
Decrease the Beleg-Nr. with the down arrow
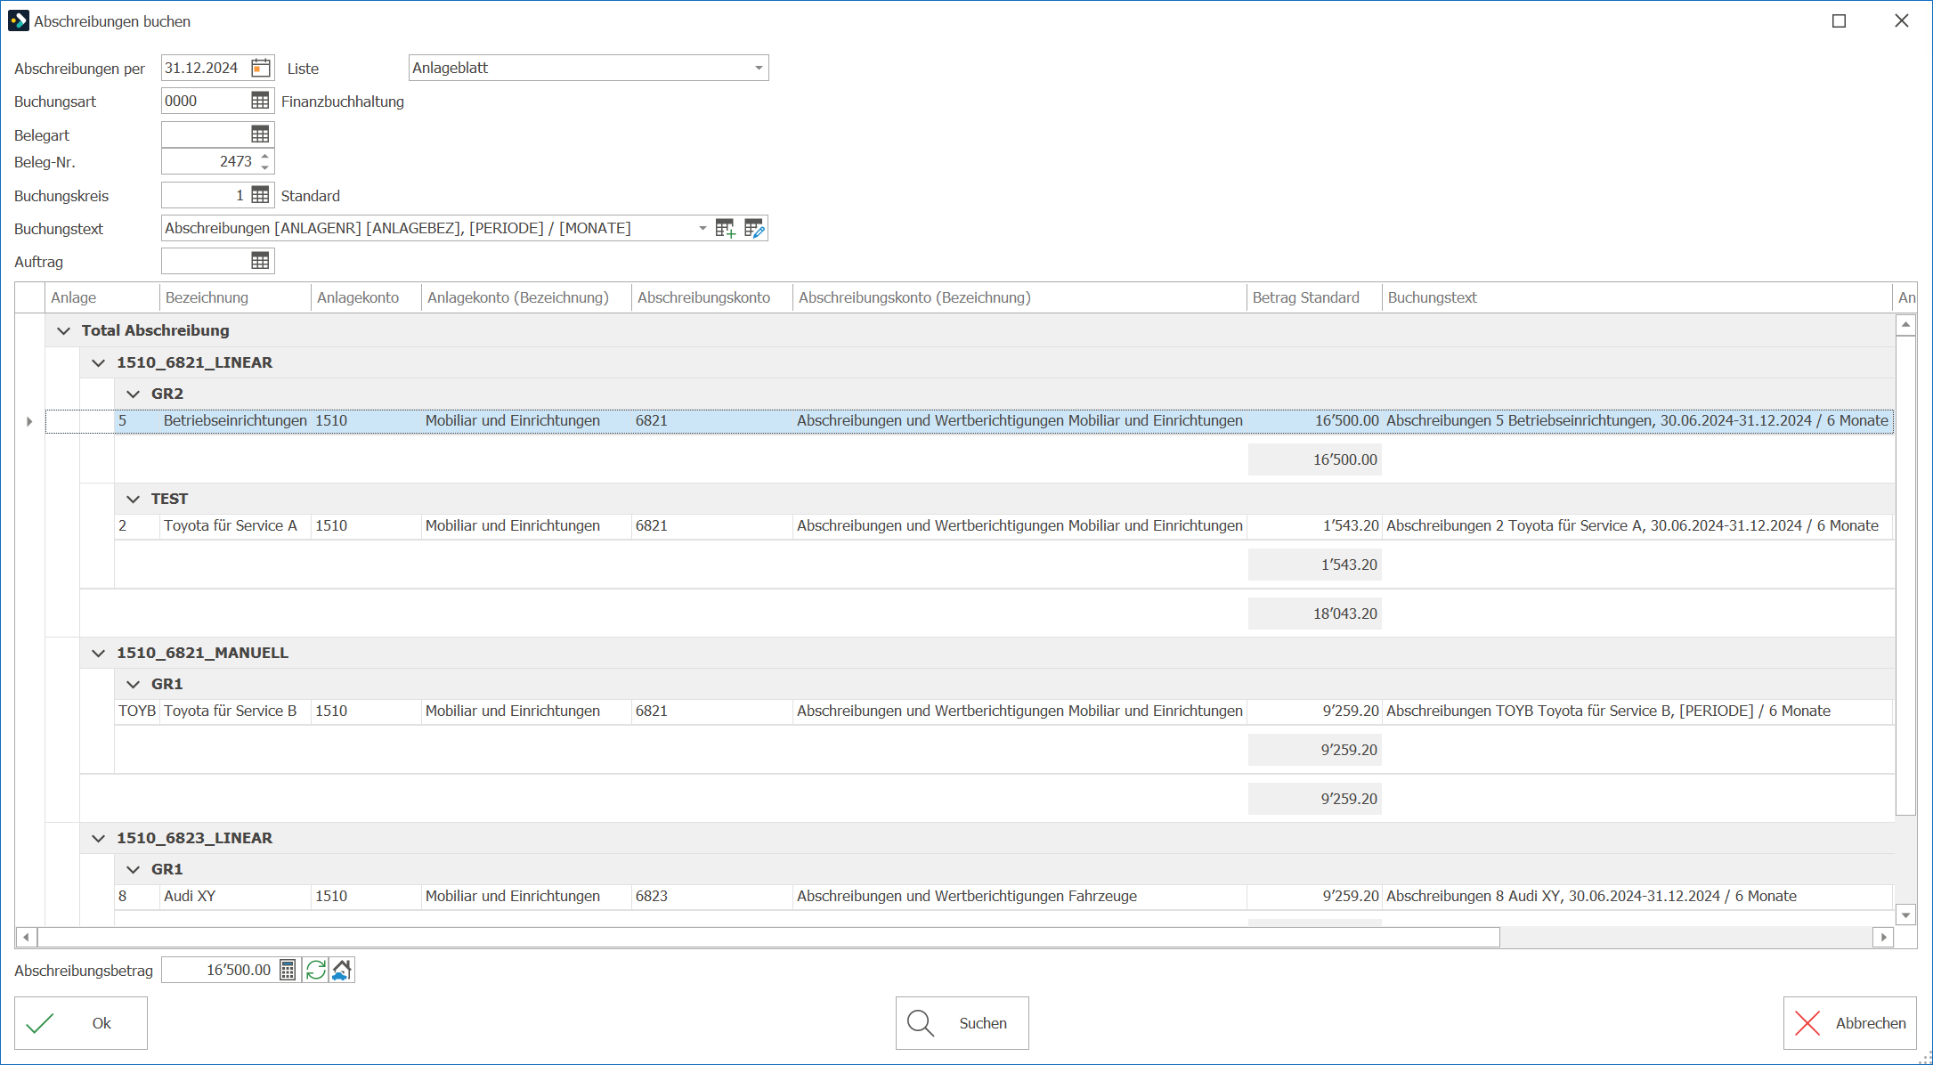[x=264, y=167]
